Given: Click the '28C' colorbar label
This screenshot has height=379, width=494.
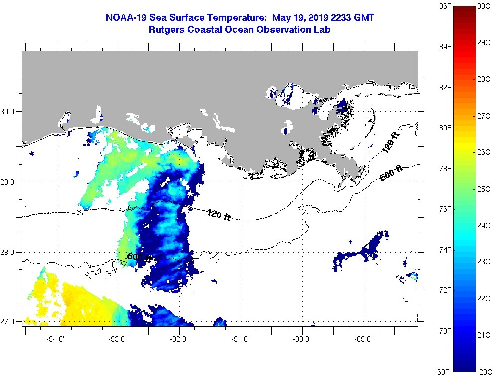Looking at the screenshot, I should point(484,79).
